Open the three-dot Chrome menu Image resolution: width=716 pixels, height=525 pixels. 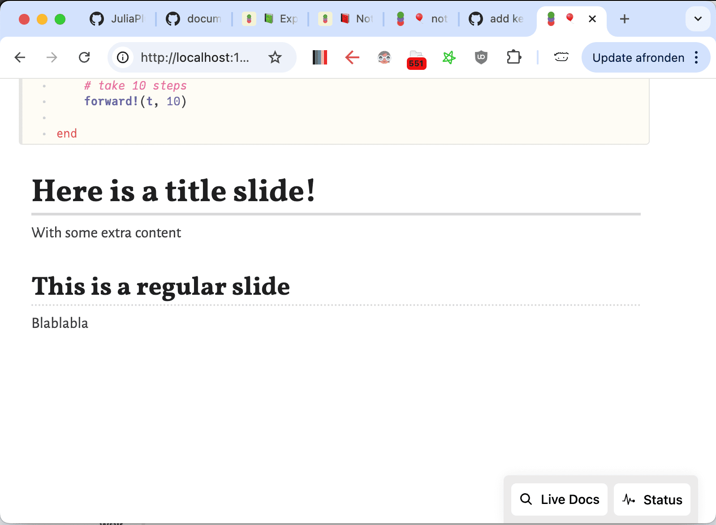696,57
